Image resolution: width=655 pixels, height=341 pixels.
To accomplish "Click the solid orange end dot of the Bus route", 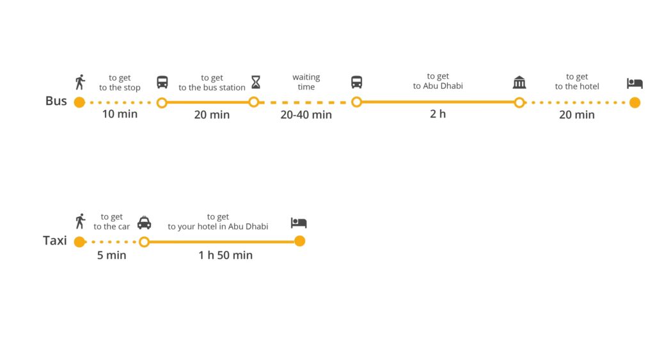I will [635, 102].
